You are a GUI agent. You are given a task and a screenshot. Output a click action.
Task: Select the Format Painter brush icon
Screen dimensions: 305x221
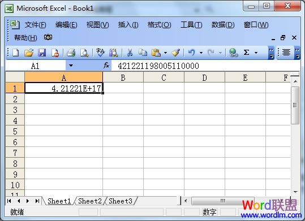pyautogui.click(x=176, y=53)
